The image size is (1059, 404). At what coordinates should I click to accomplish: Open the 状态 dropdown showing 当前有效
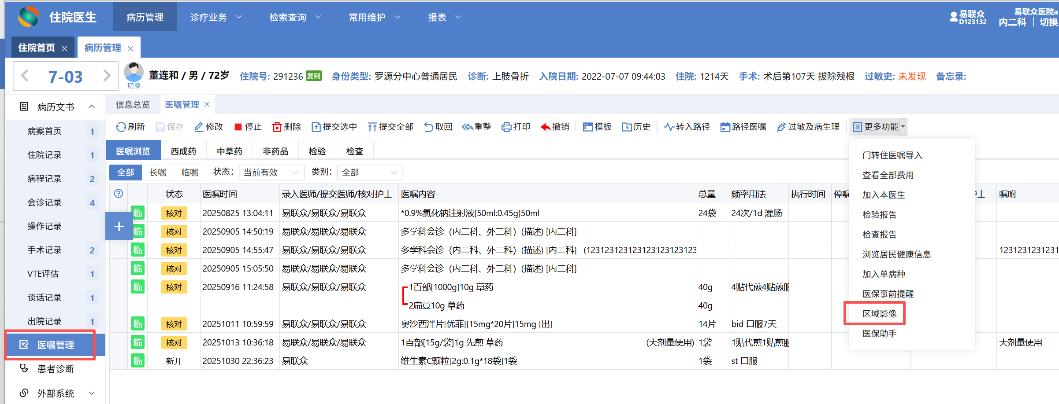[x=271, y=173]
